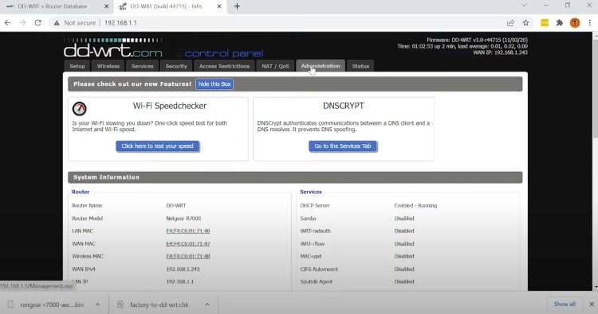Open a new browser tab
The image size is (598, 314).
237,6
